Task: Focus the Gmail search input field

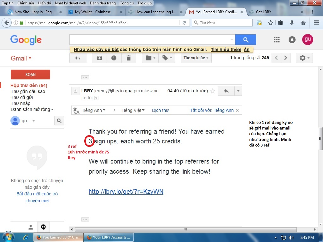Action: tap(150, 39)
